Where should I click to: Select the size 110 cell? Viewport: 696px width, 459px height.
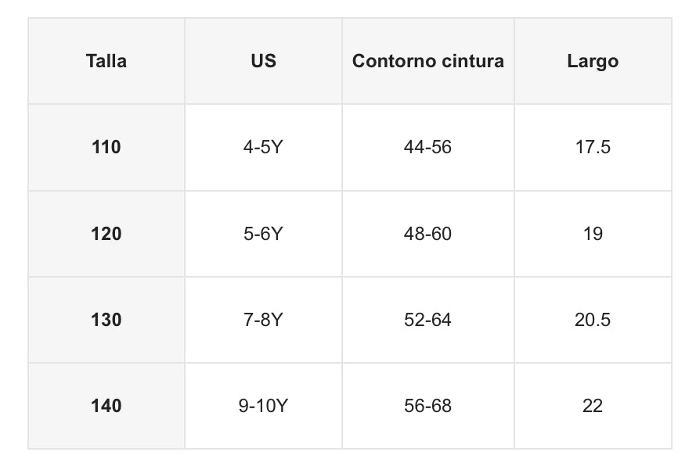[106, 147]
